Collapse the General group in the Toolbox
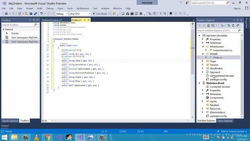 [x=4, y=29]
